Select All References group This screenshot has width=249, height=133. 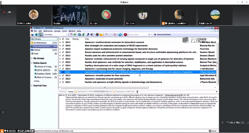tap(44, 43)
